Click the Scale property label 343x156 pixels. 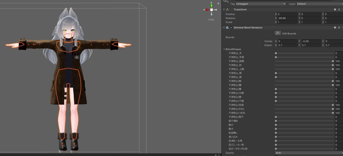(x=229, y=22)
